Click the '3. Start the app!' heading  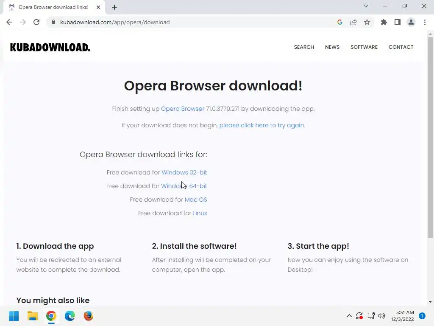pyautogui.click(x=318, y=246)
